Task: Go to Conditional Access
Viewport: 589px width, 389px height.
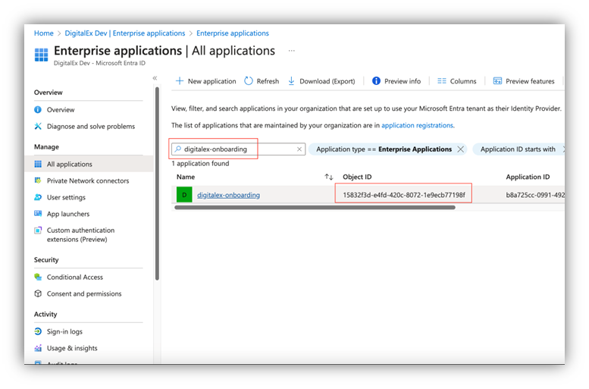Action: [x=74, y=277]
